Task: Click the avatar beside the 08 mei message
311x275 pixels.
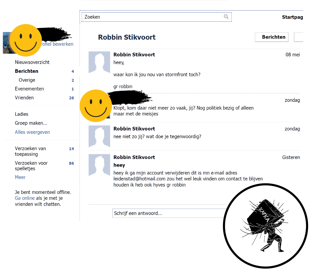Action: [x=99, y=62]
